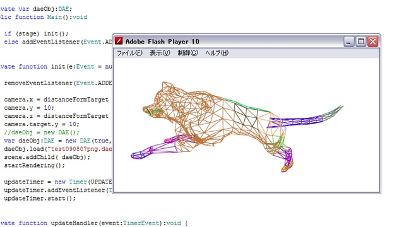
Task: Click the 'updateTimer.addEventListener' line
Action: tap(58, 190)
